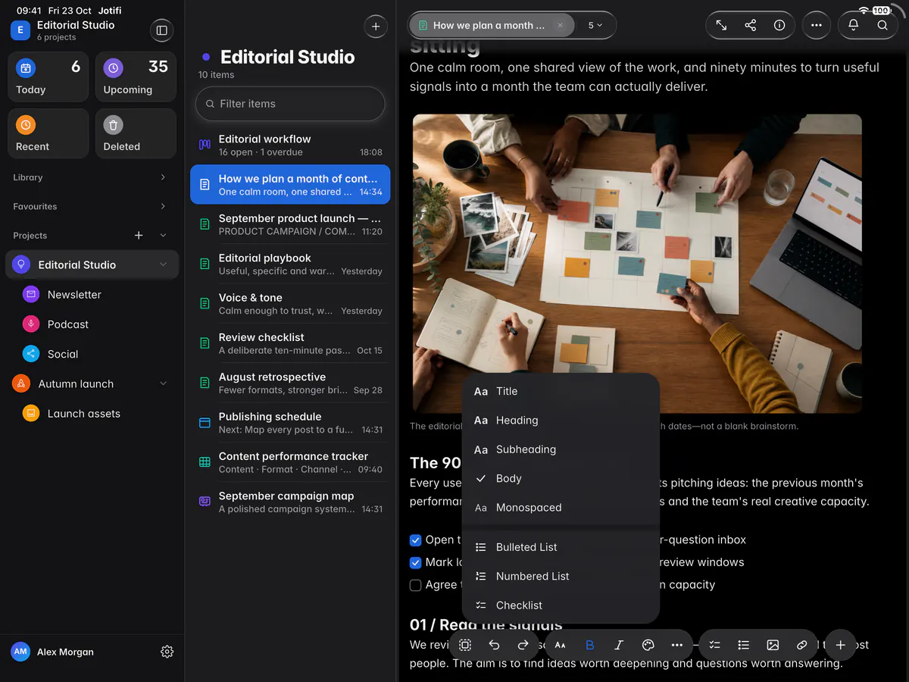Choose Subheading text style
This screenshot has height=682, width=909.
point(561,449)
